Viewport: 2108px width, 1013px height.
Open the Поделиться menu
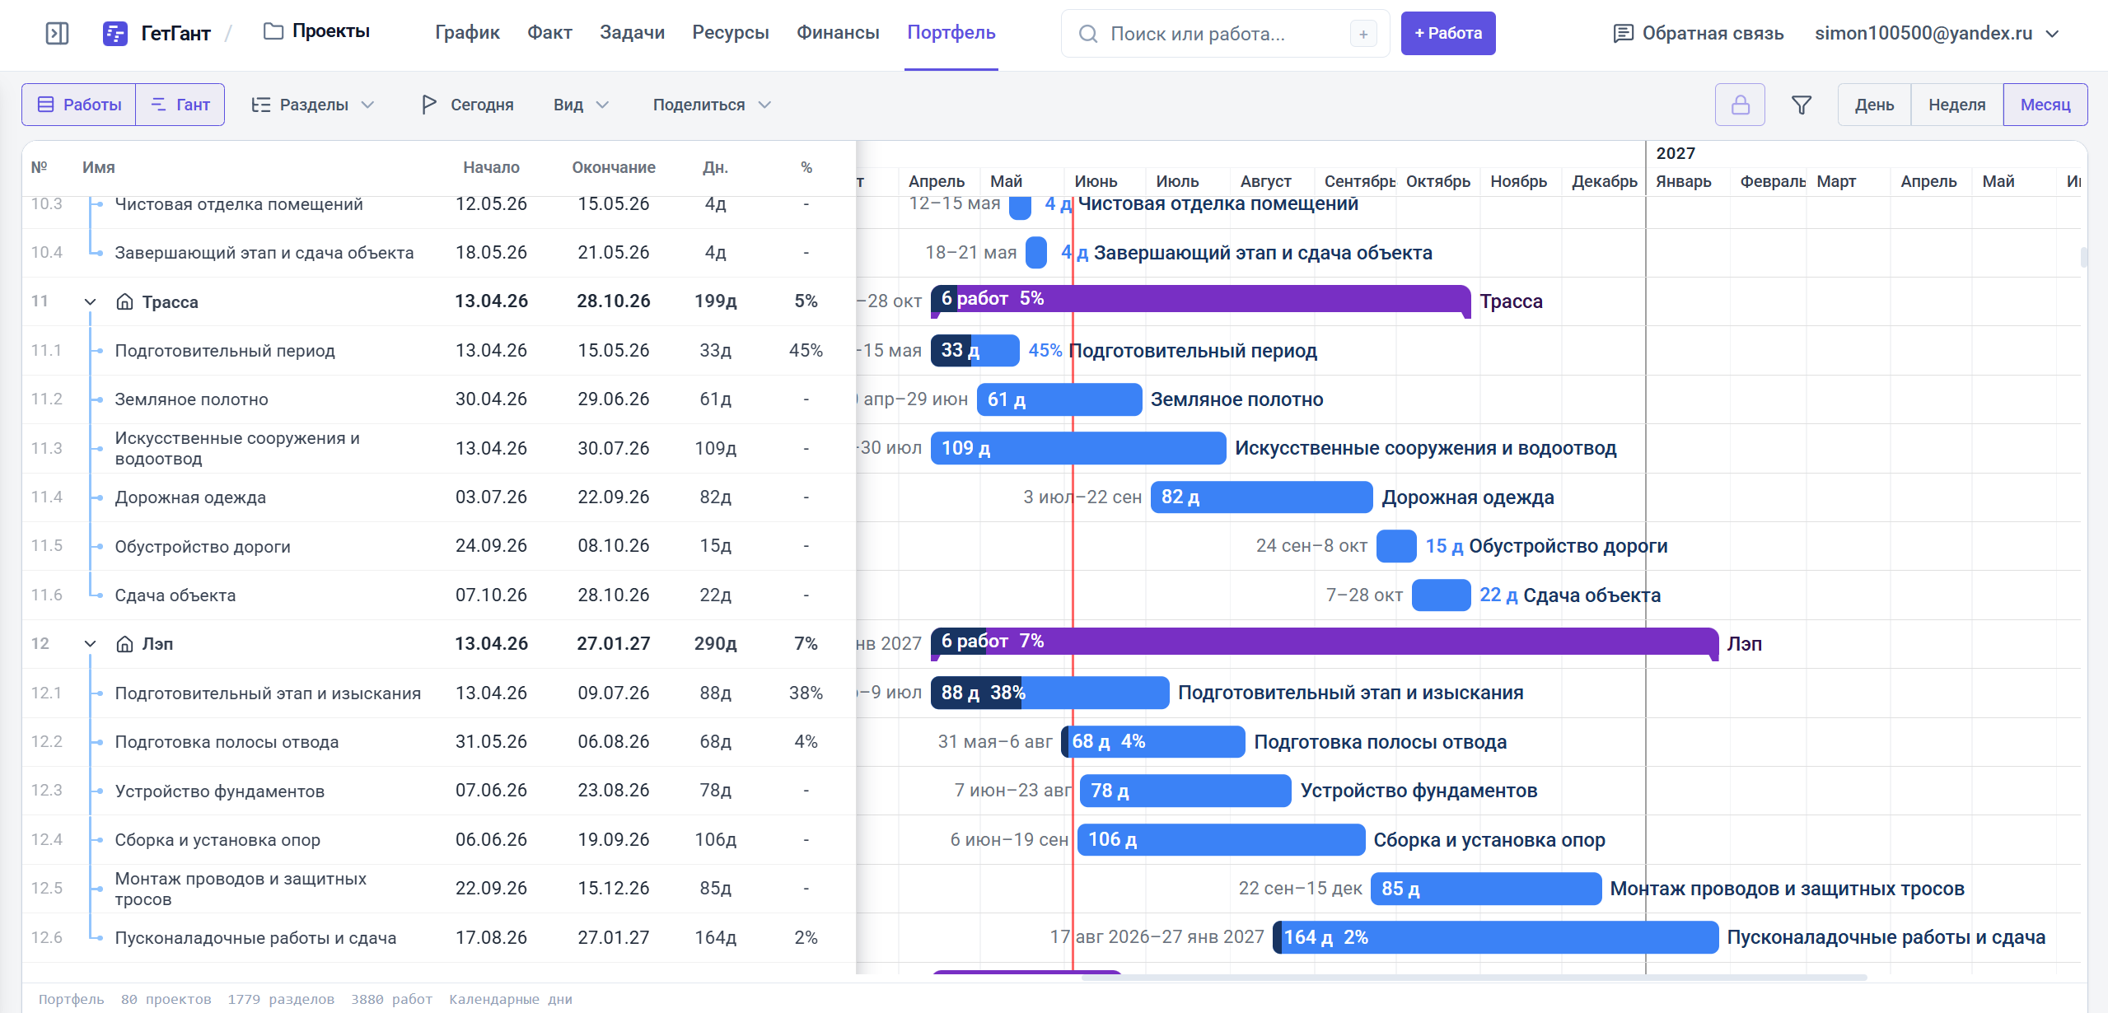point(712,105)
